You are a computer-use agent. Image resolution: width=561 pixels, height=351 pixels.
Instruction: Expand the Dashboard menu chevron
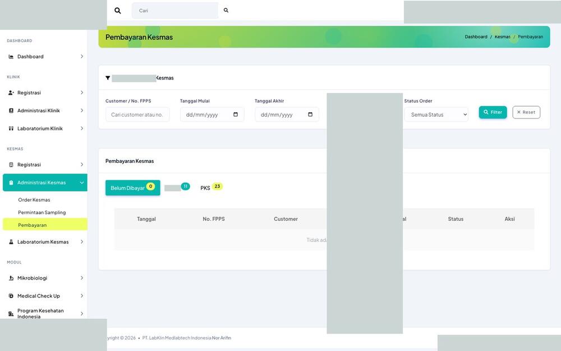tap(81, 57)
